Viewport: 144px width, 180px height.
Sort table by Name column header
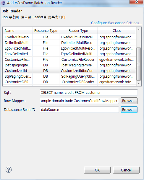click(18, 30)
